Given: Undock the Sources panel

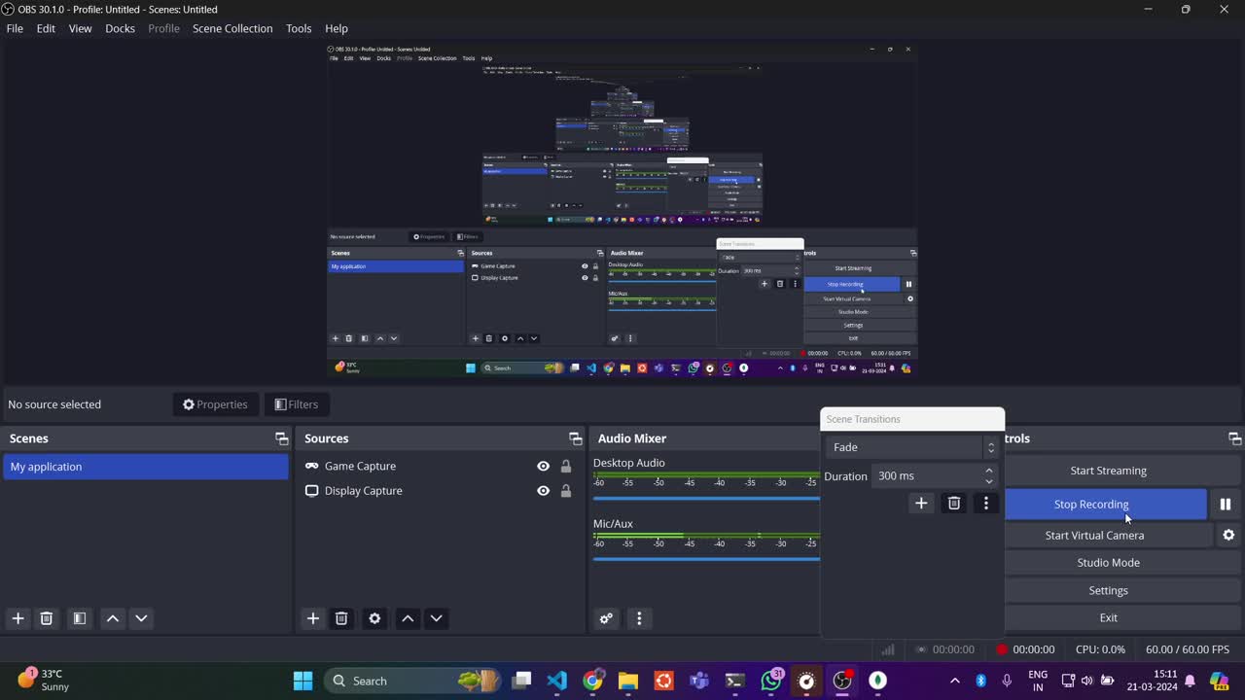Looking at the screenshot, I should (575, 438).
